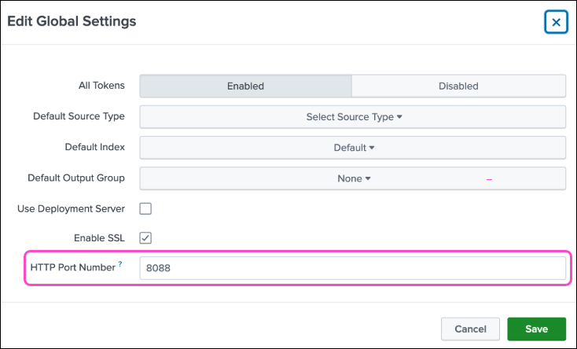Set All Tokens to Disabled
Image resolution: width=577 pixels, height=349 pixels.
pos(458,86)
